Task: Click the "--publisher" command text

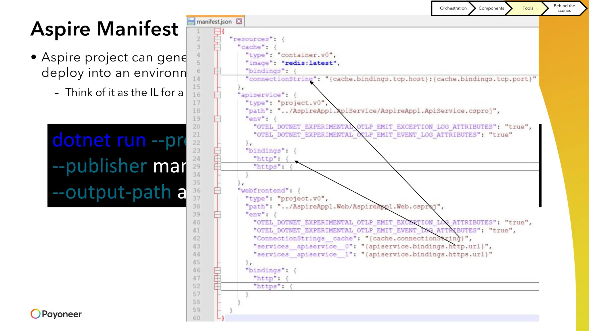Action: point(100,166)
